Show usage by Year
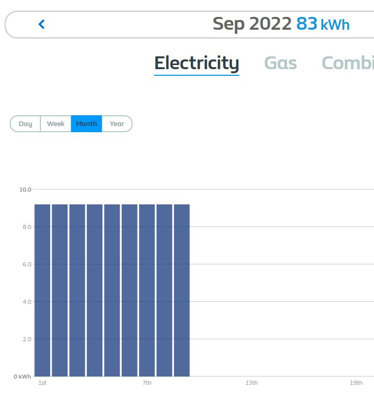This screenshot has height=395, width=374. (117, 124)
